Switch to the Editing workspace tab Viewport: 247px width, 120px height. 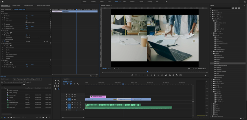point(102,2)
